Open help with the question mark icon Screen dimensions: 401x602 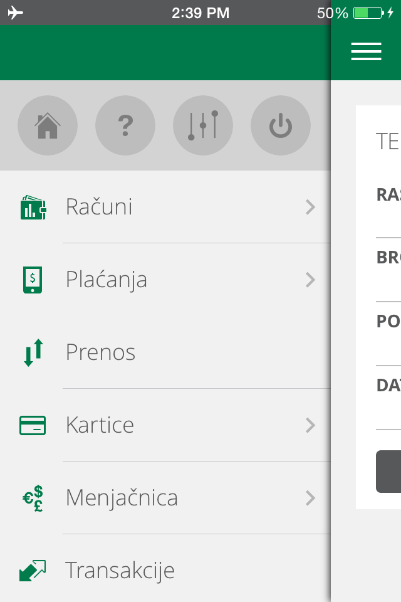pyautogui.click(x=125, y=126)
